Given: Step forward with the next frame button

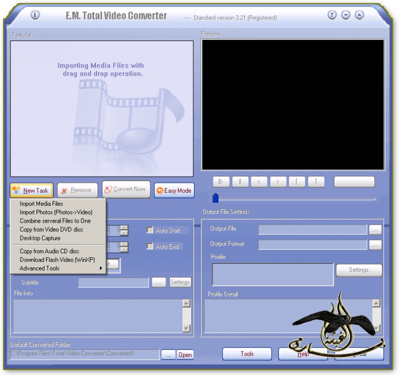Looking at the screenshot, I should pos(278,182).
